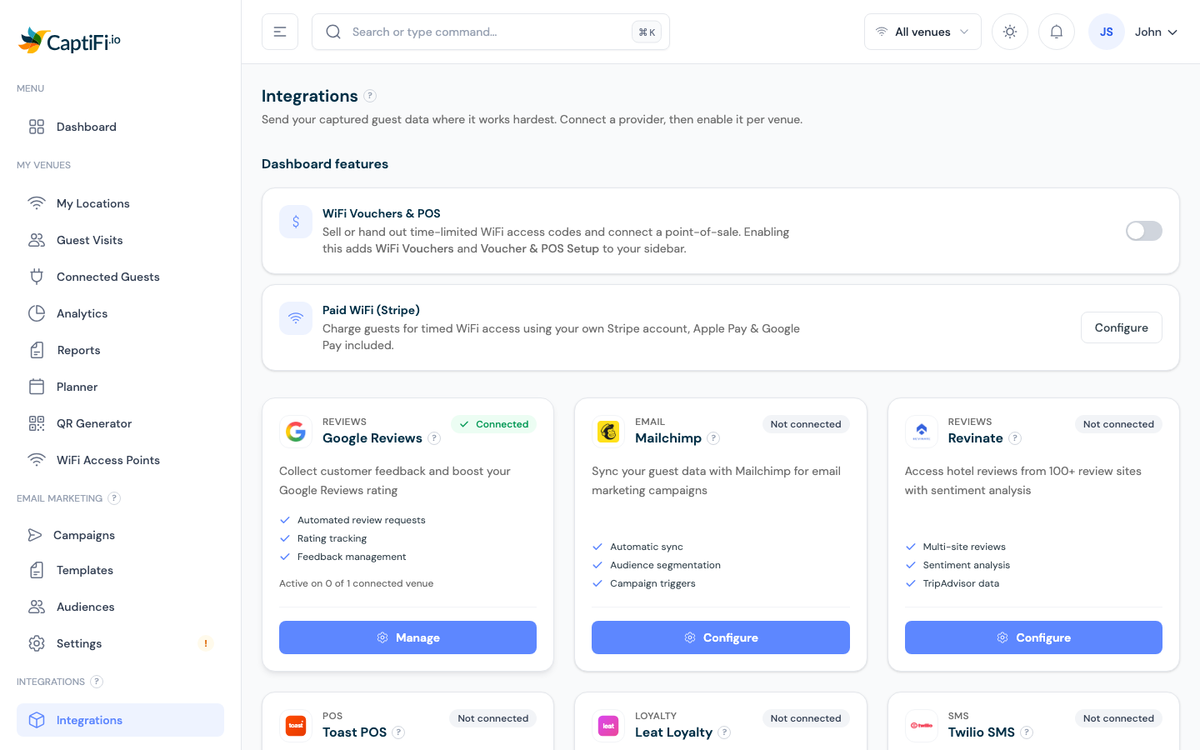Click Not connected badge on Twilio SMS card
Viewport: 1200px width, 750px height.
tap(1118, 718)
